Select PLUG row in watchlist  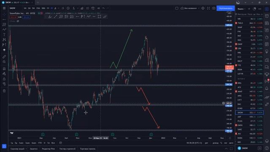pos(249,121)
